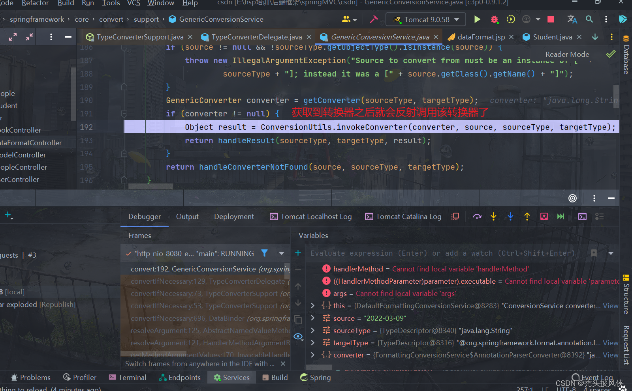Click View link for targetType value
Screen dimensions: 632x391
610,342
